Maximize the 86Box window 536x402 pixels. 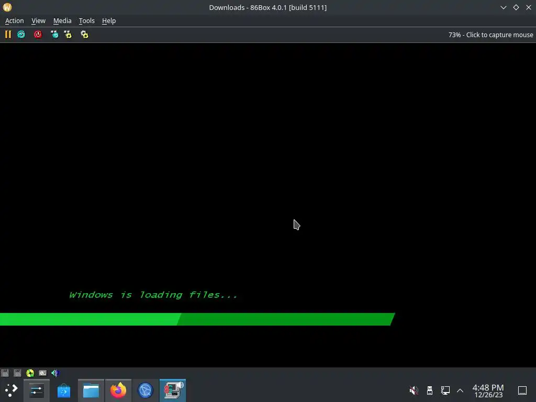[x=516, y=7]
